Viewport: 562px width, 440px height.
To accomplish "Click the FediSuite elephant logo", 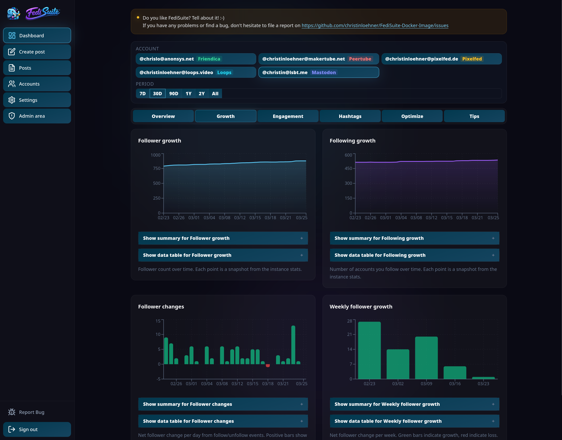I will (x=13, y=13).
